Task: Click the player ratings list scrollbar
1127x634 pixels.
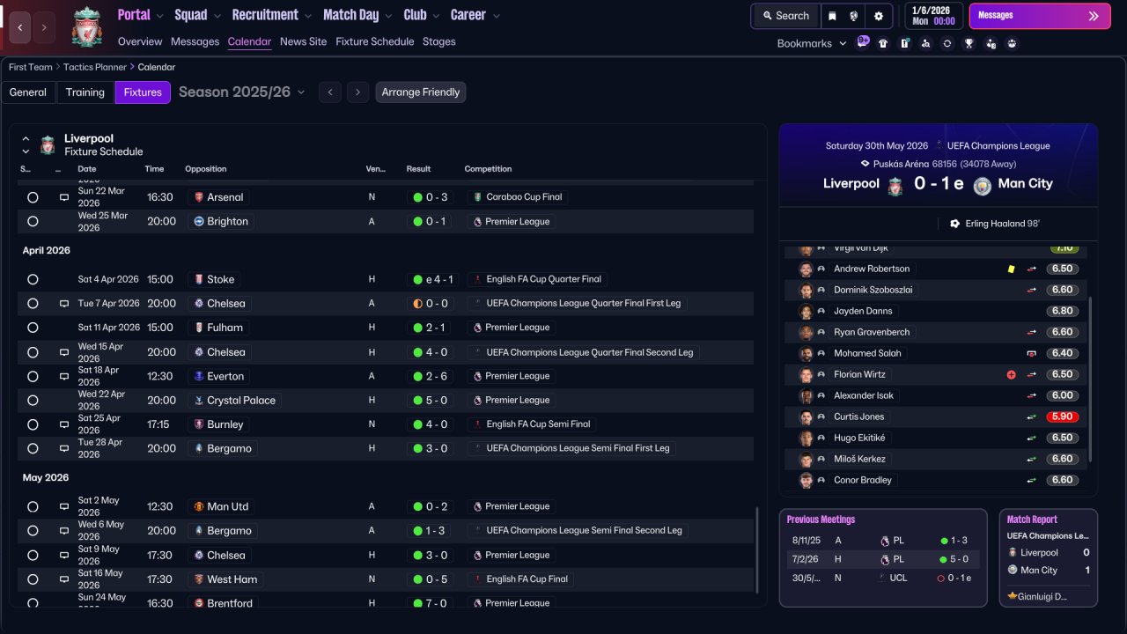Action: pos(1091,379)
